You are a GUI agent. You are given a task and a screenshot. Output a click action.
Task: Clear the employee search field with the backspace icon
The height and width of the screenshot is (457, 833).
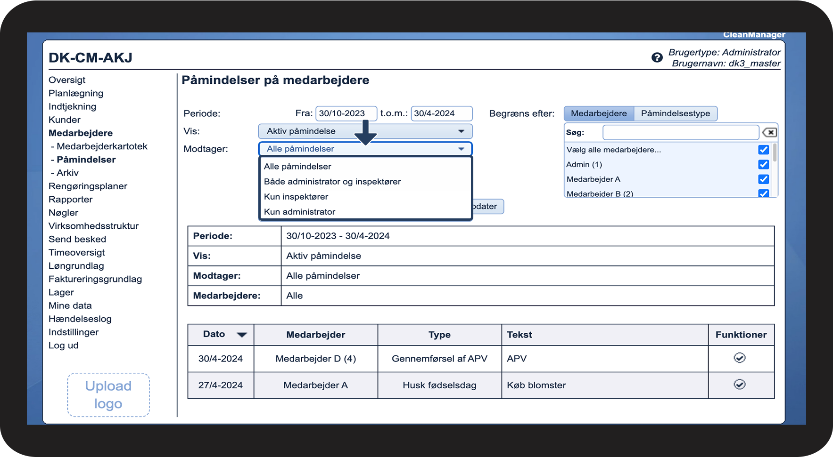[x=769, y=133]
